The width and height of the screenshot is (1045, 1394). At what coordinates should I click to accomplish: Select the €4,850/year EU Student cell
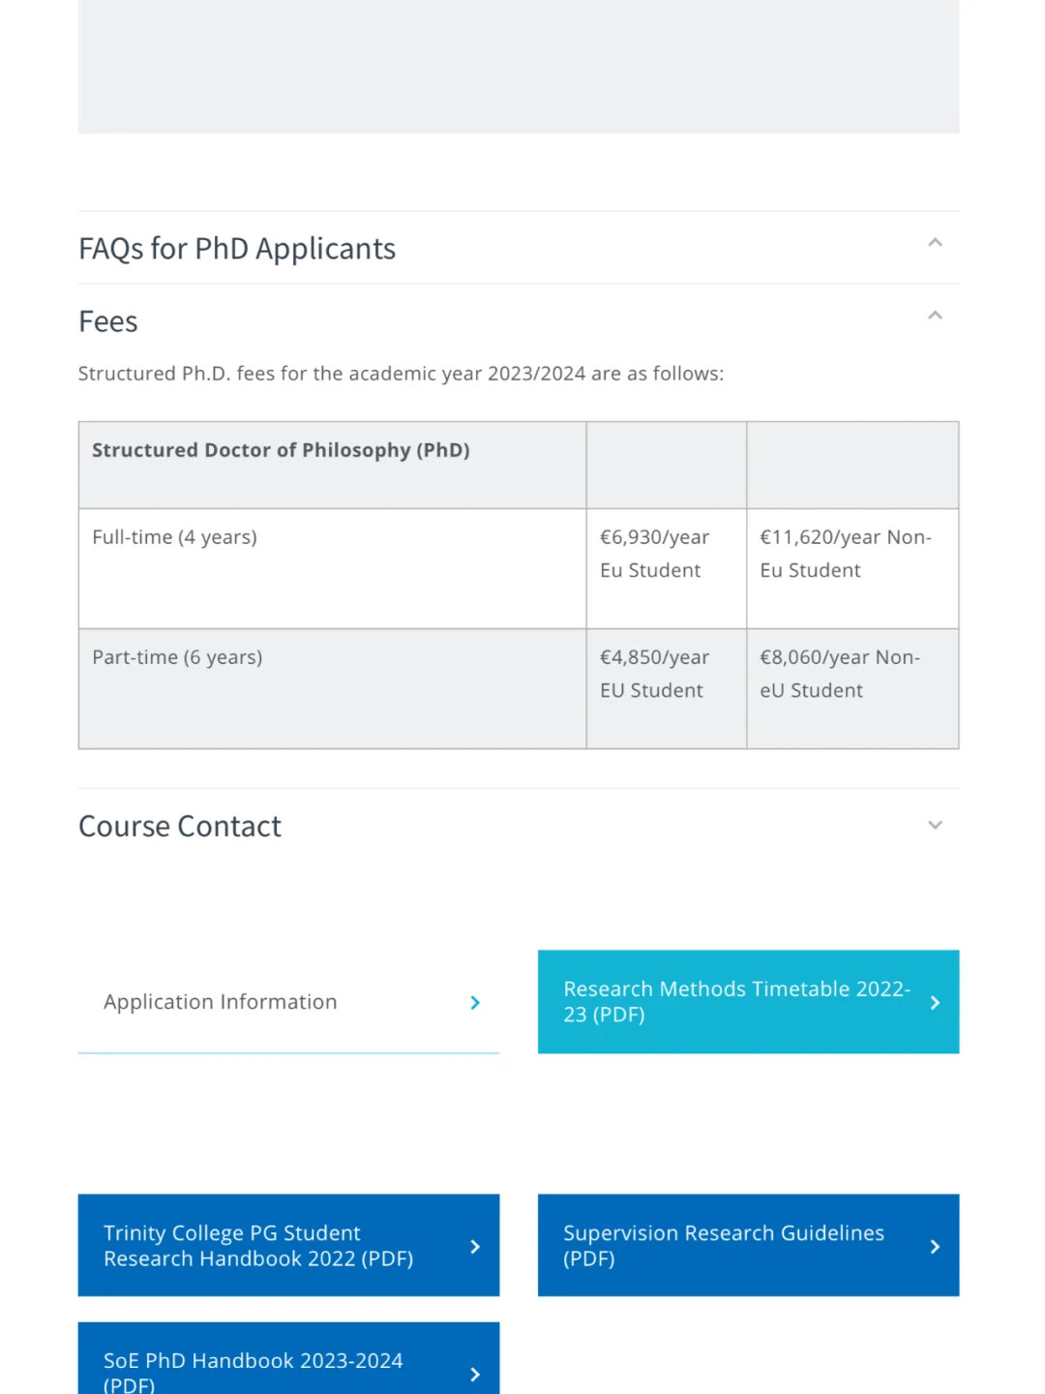tap(667, 689)
